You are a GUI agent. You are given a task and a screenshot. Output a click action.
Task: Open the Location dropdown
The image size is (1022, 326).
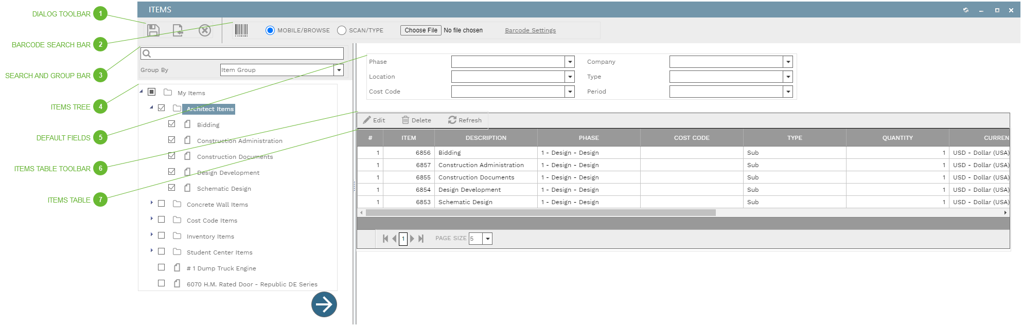point(570,77)
